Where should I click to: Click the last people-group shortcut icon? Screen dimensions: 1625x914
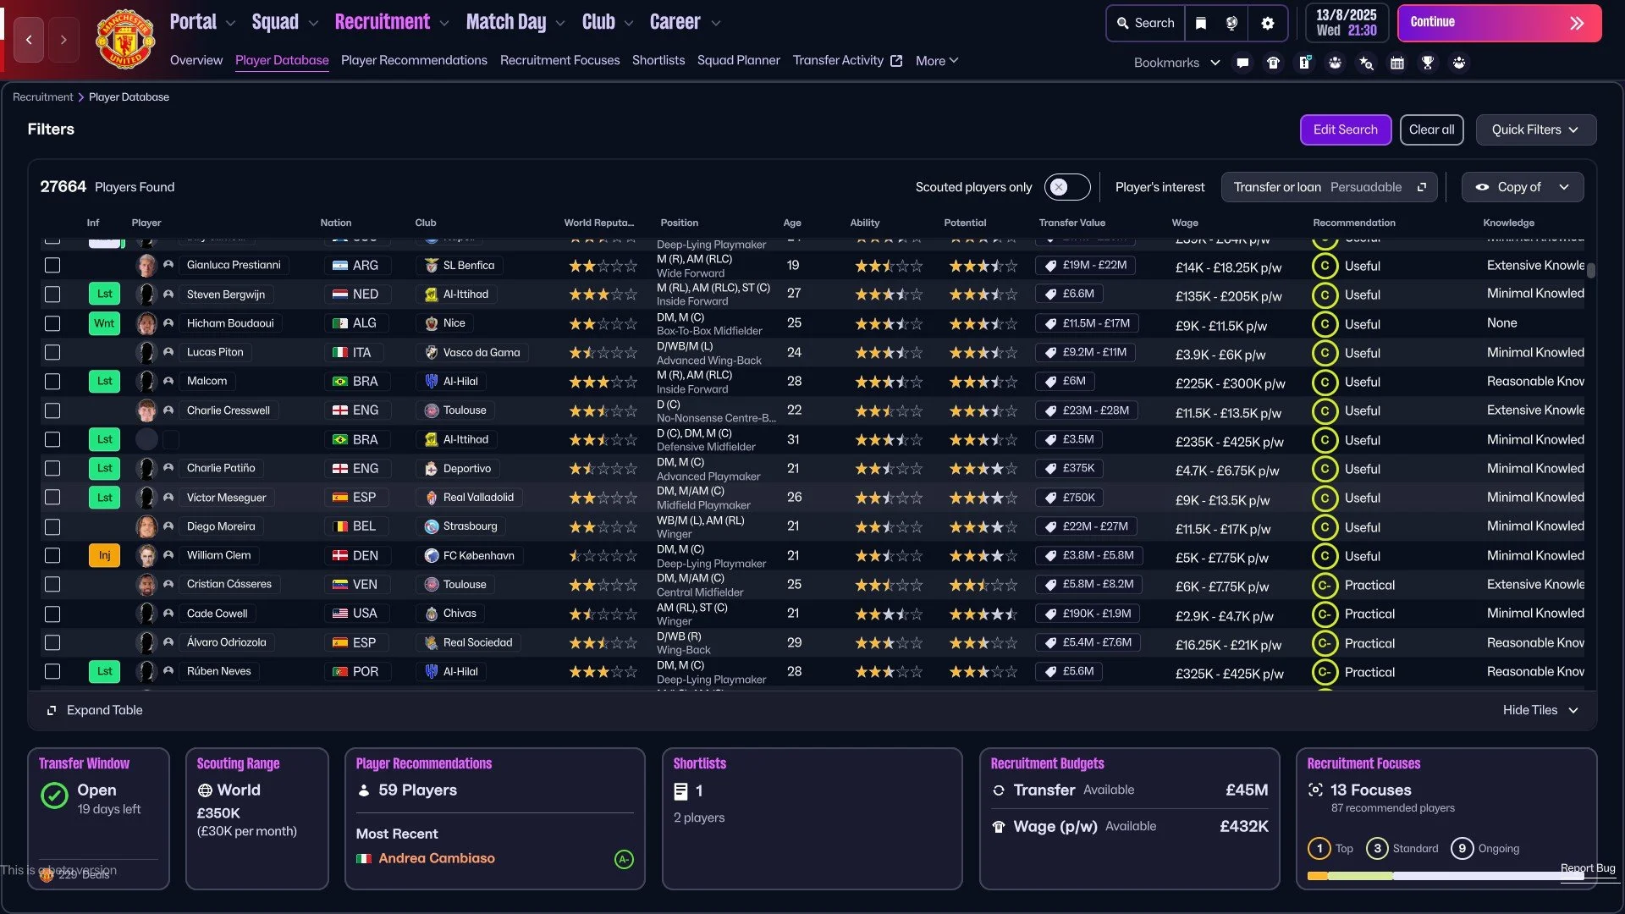point(1459,63)
